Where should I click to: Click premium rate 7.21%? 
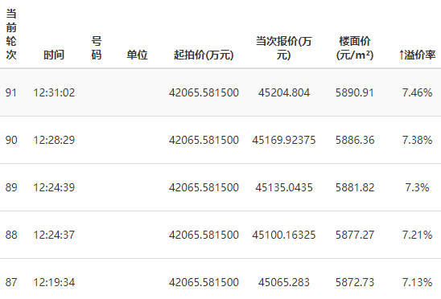pos(417,235)
